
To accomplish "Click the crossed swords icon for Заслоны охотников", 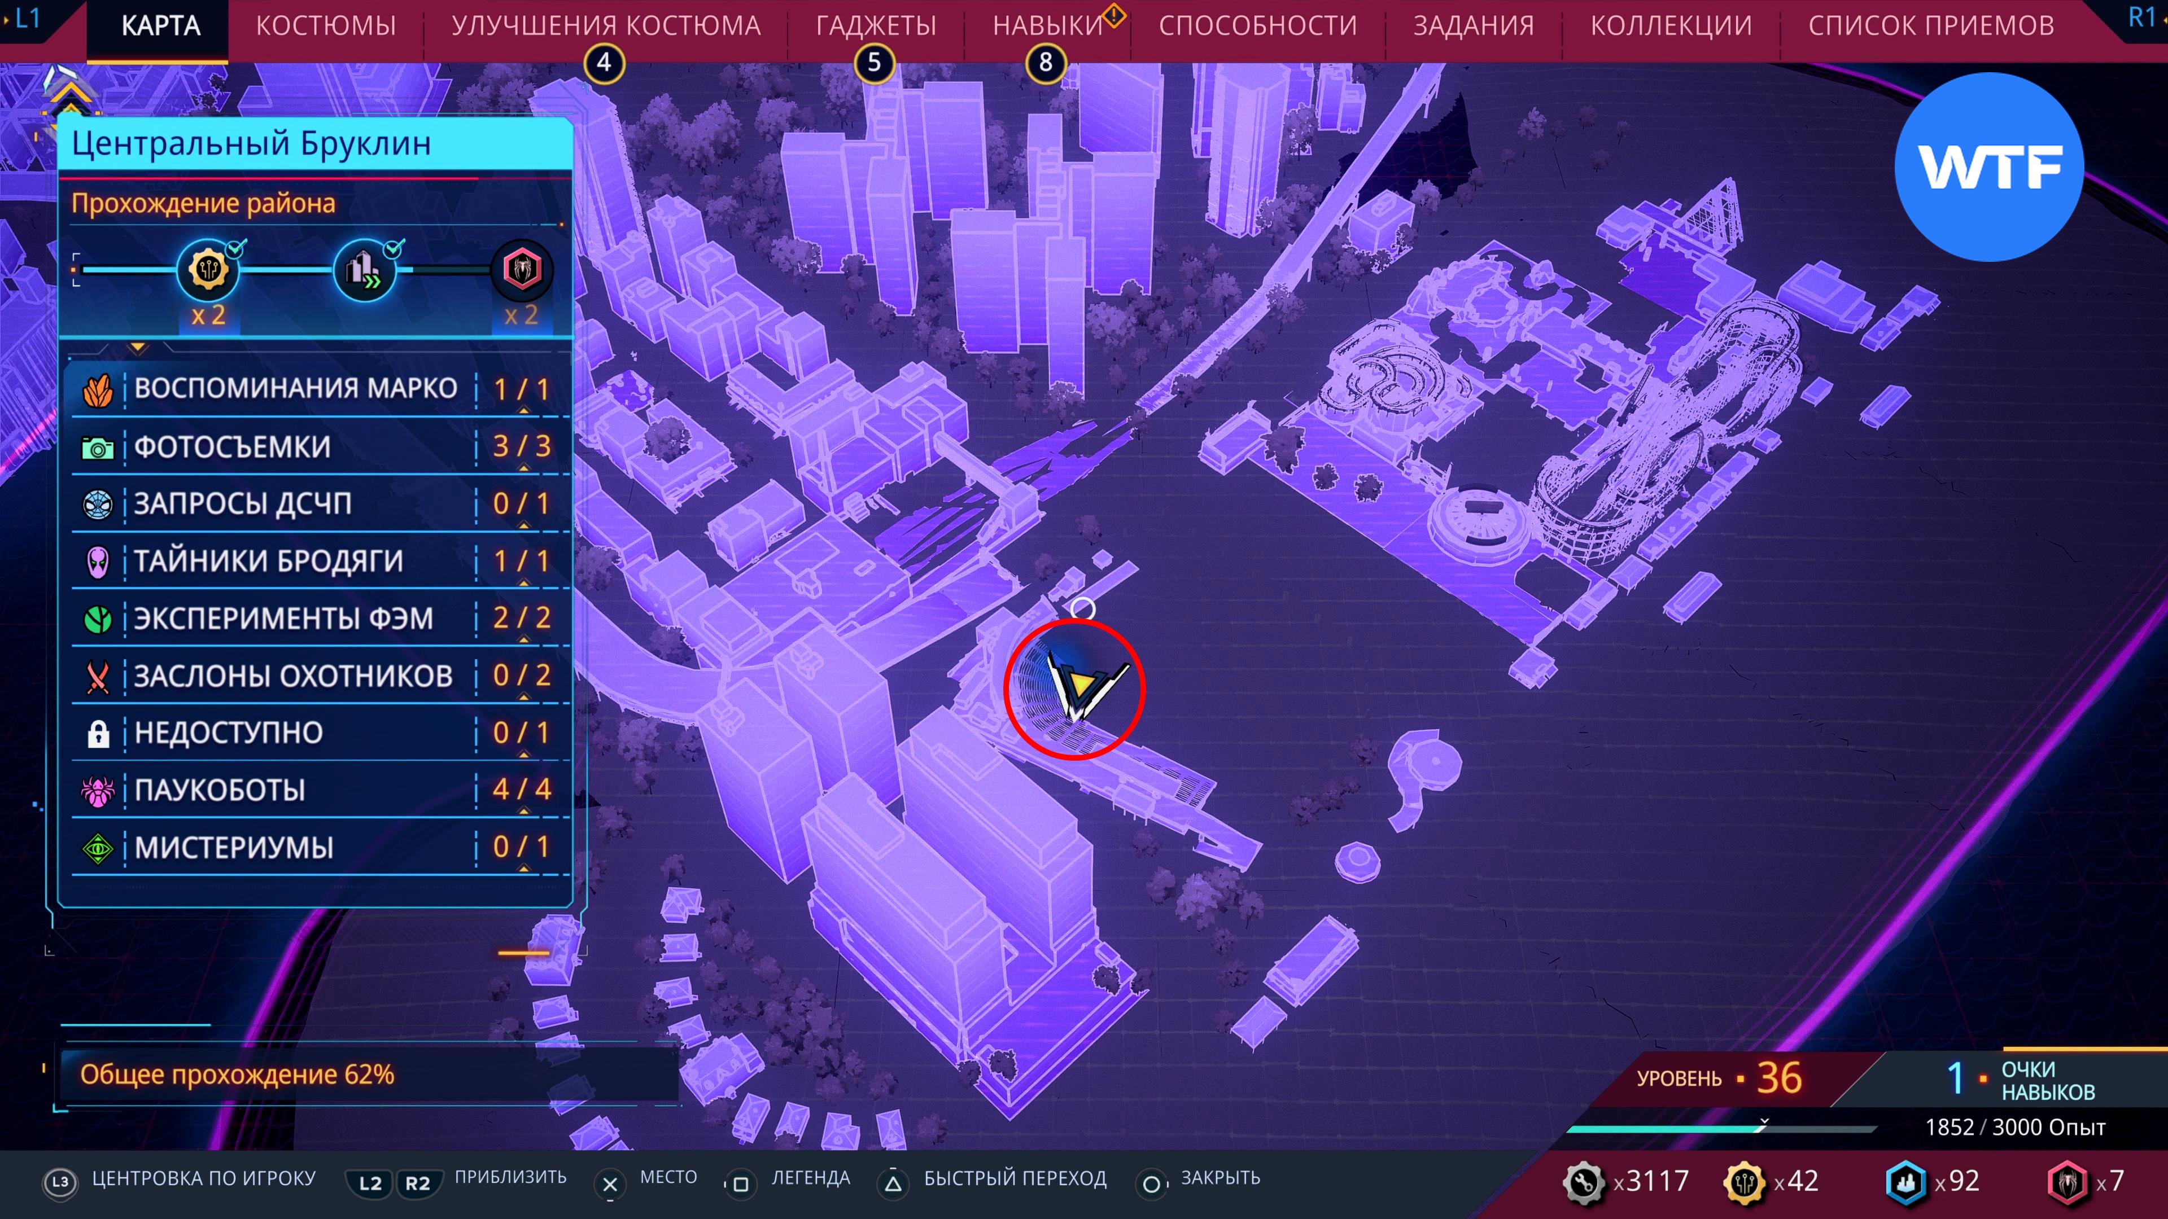I will (x=98, y=677).
